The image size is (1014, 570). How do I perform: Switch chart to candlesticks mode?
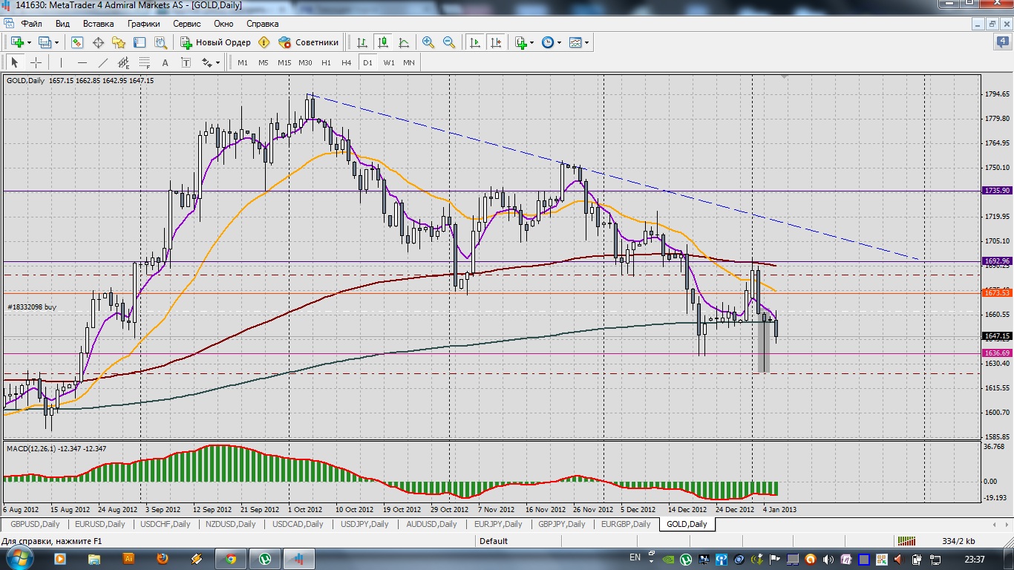tap(383, 42)
